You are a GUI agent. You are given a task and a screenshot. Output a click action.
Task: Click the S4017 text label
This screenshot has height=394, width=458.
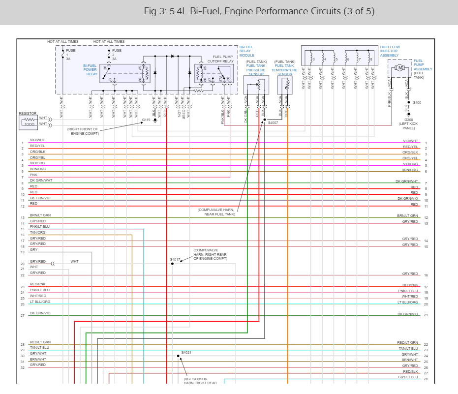[x=175, y=259]
